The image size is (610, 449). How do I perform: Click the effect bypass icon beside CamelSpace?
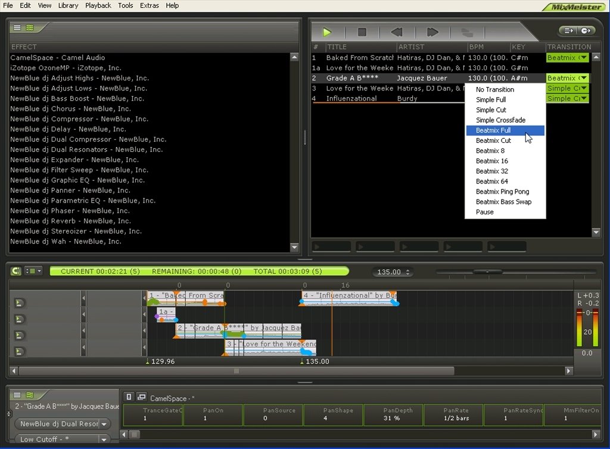coord(129,397)
